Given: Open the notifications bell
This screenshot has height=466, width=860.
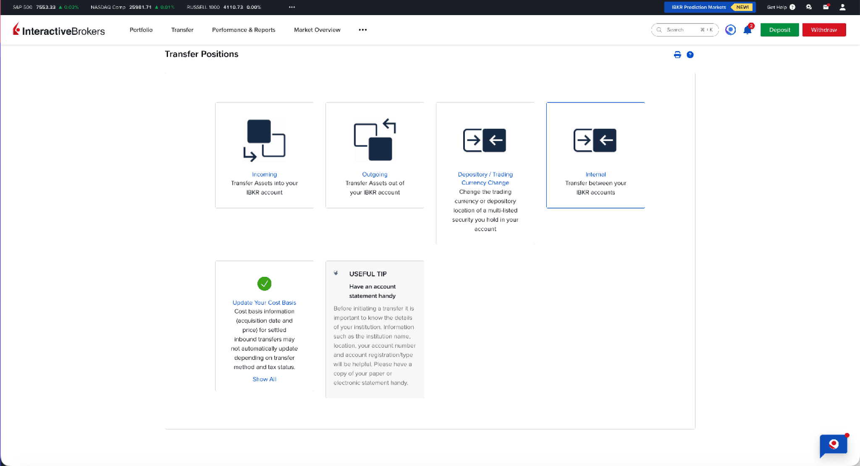Looking at the screenshot, I should point(747,30).
